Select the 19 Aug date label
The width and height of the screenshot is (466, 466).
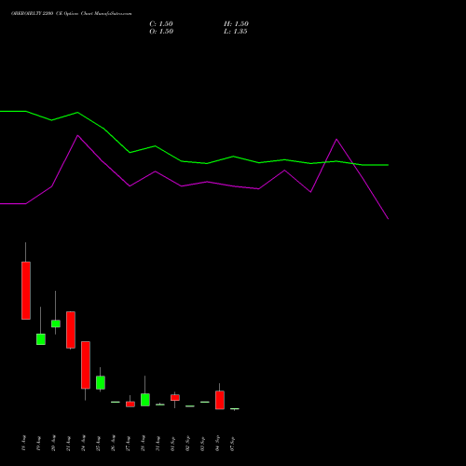click(x=39, y=443)
